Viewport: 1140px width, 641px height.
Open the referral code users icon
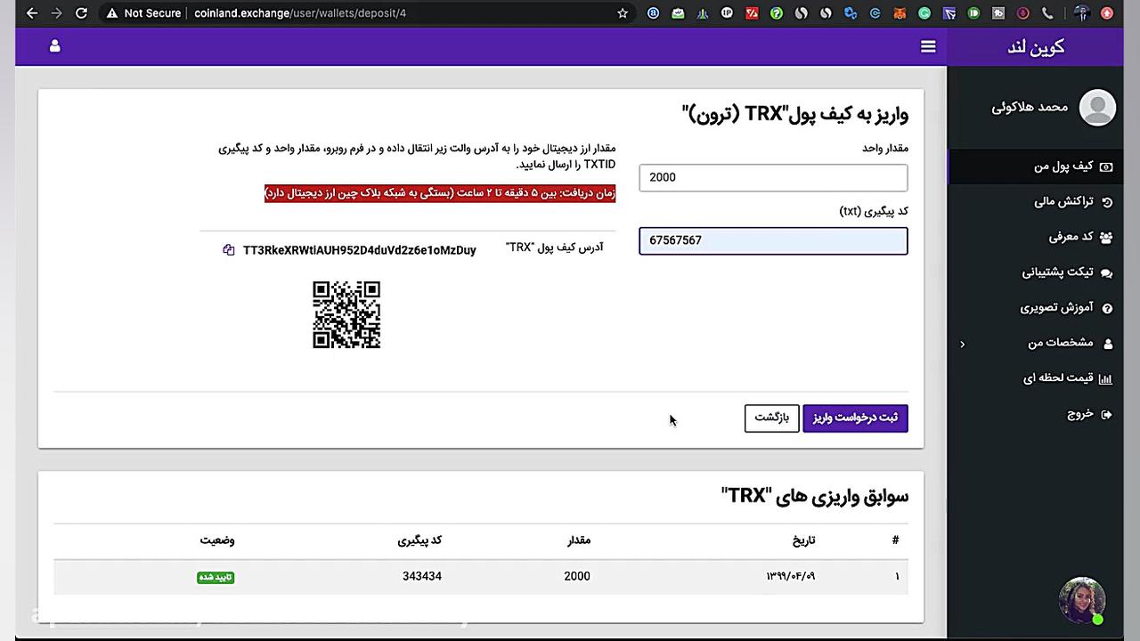click(1106, 237)
